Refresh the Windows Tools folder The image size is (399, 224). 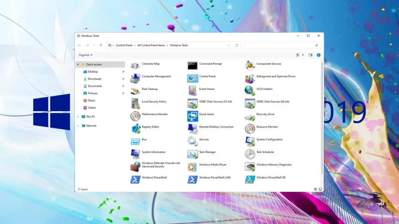click(237, 45)
